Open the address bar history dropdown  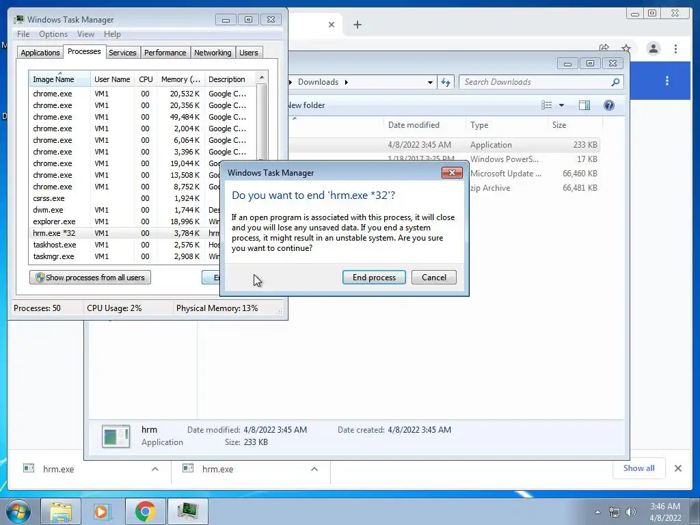click(430, 82)
